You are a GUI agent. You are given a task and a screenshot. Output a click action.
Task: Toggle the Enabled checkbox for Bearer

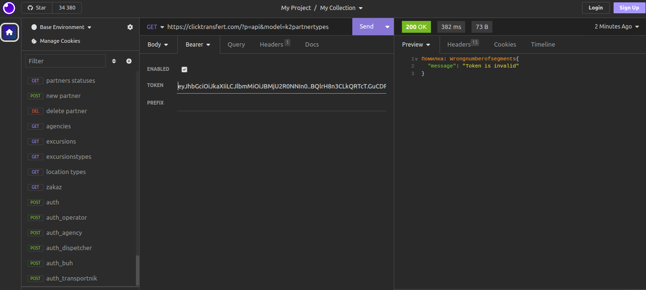(185, 69)
